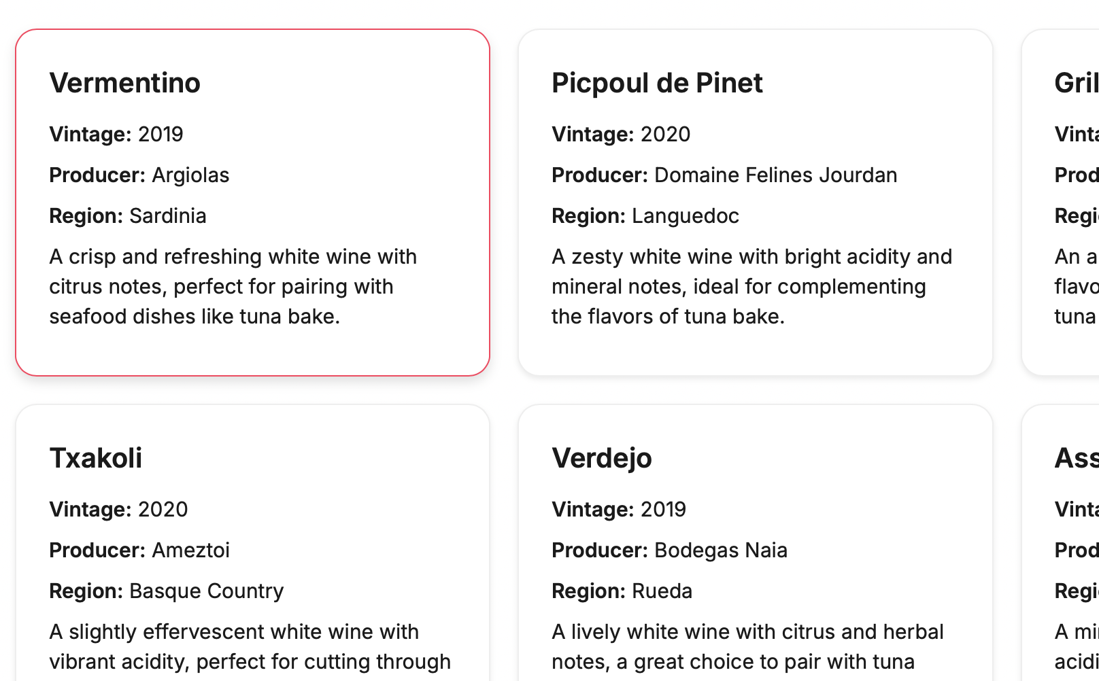
Task: Select the Verdejo wine card
Action: [756, 543]
